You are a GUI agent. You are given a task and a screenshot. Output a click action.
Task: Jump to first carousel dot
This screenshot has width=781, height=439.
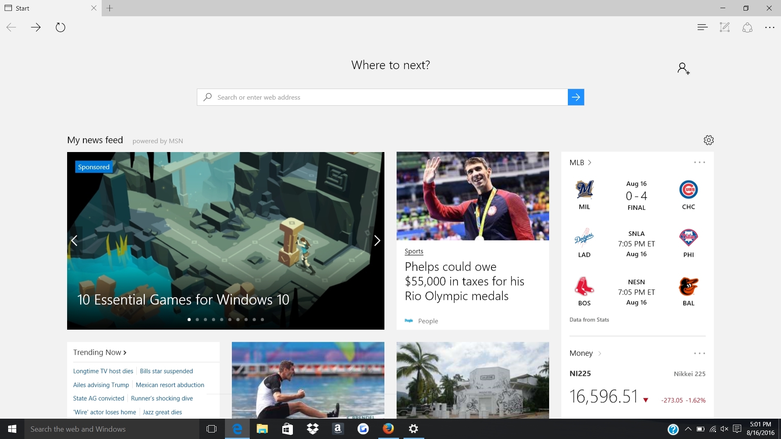coord(189,319)
